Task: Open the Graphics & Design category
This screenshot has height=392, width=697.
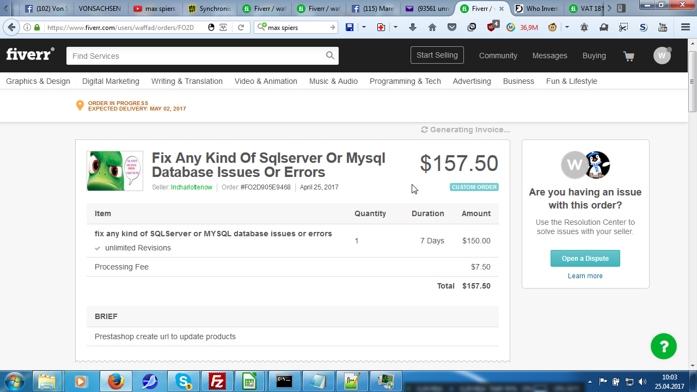Action: tap(38, 81)
